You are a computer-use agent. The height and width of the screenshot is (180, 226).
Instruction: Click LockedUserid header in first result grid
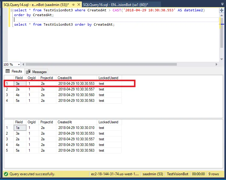click(x=109, y=78)
